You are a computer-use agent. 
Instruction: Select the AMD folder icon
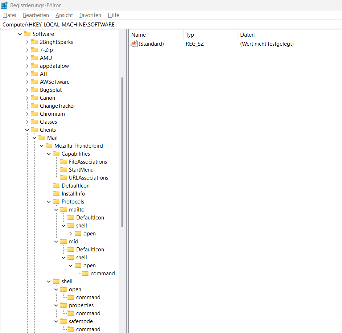point(34,58)
